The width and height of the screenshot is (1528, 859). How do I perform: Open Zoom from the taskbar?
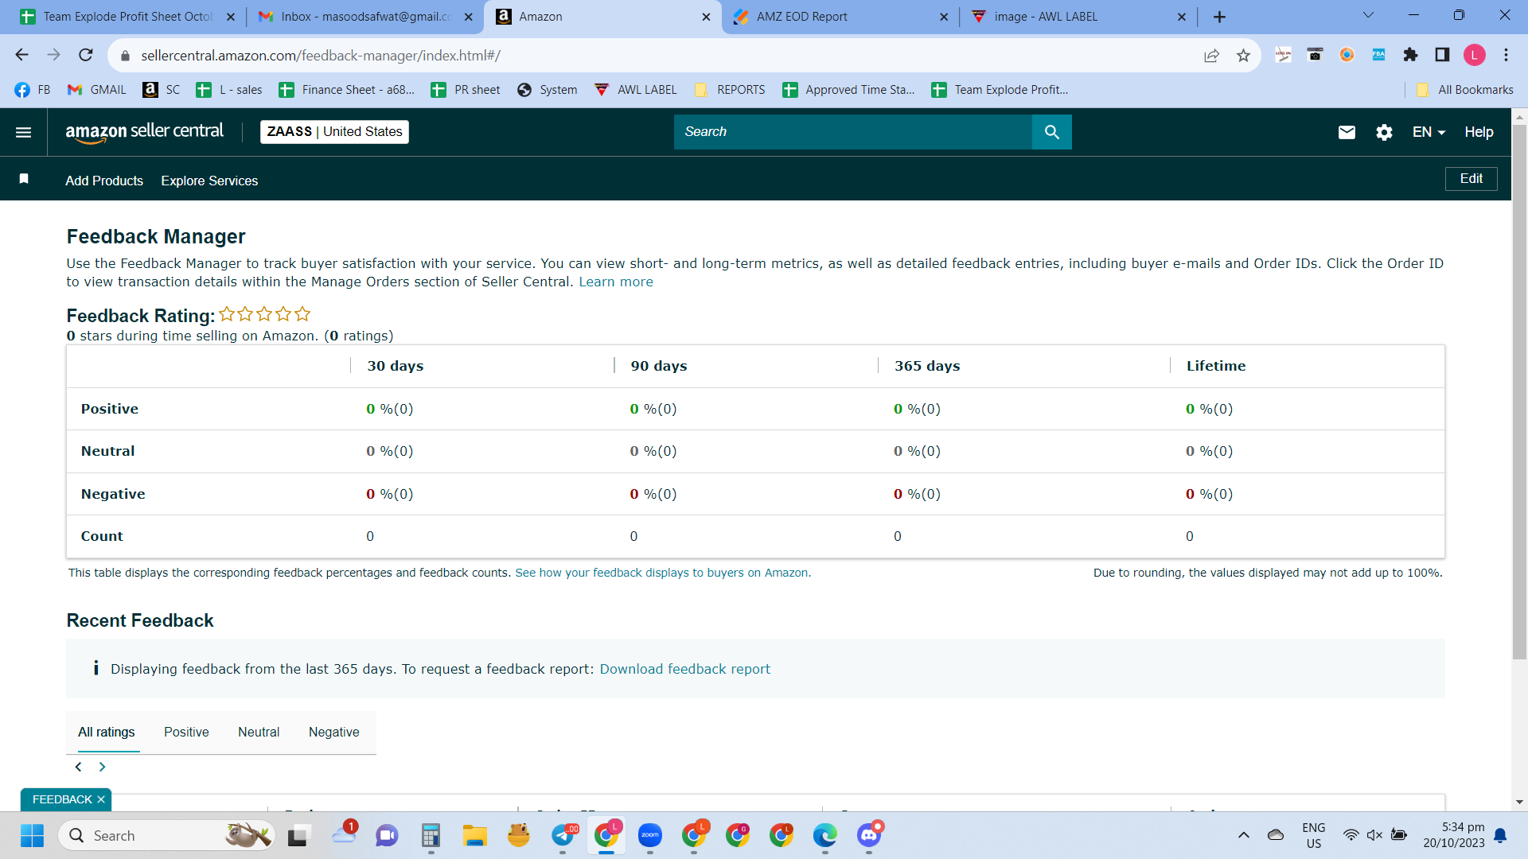click(x=650, y=835)
